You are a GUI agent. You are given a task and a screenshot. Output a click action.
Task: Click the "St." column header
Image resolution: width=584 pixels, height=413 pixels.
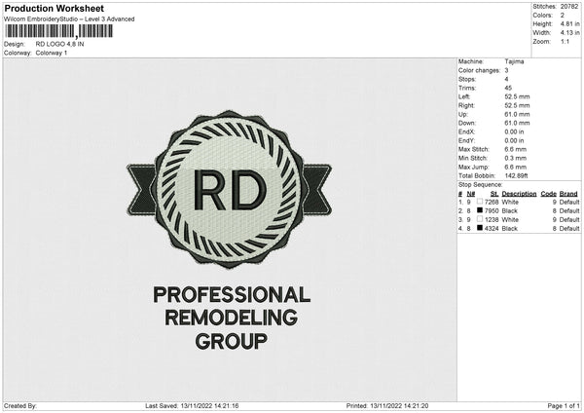[x=494, y=194]
